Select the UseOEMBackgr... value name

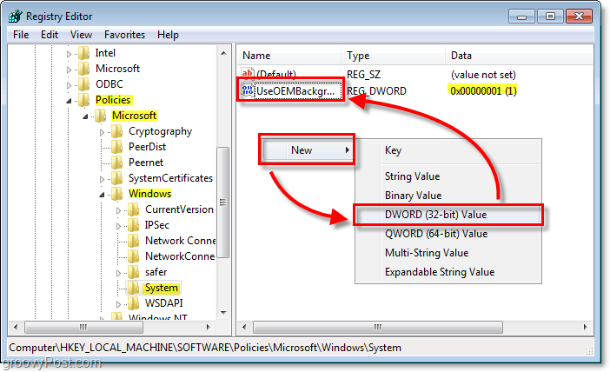click(x=295, y=91)
